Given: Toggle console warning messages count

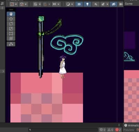Looking at the screenshot, I should pyautogui.click(x=110, y=130).
